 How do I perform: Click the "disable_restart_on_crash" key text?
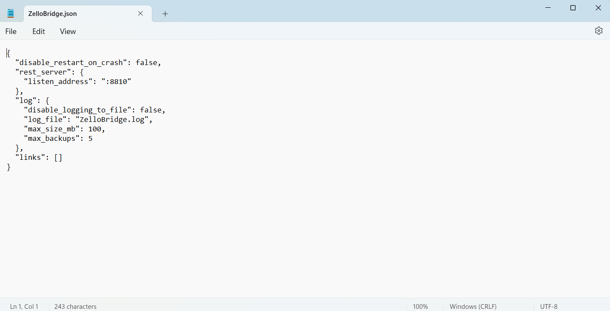[71, 63]
